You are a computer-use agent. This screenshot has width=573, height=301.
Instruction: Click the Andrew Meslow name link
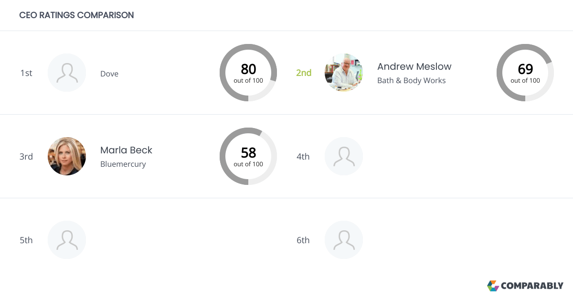[x=414, y=66]
